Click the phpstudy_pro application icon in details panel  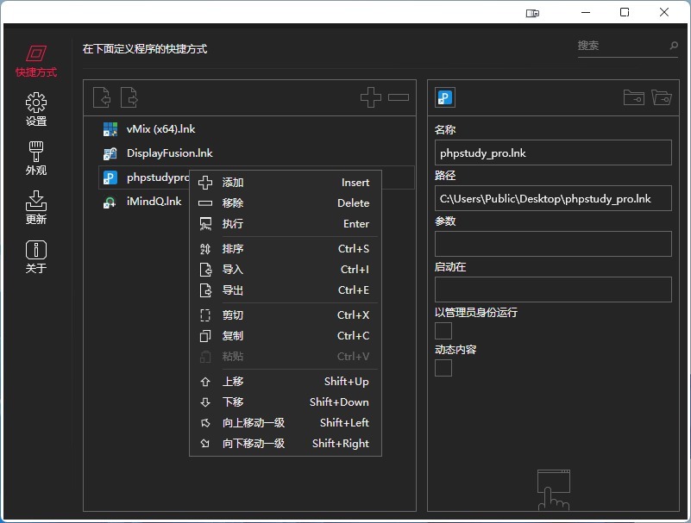[443, 97]
